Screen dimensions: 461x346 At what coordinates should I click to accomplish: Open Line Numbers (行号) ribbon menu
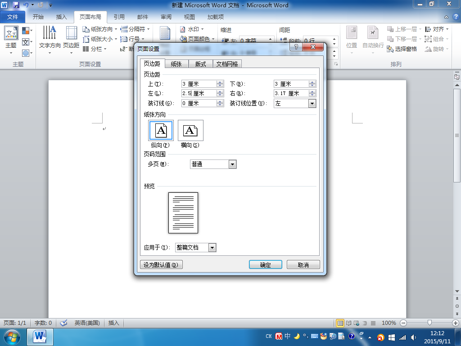click(x=133, y=39)
